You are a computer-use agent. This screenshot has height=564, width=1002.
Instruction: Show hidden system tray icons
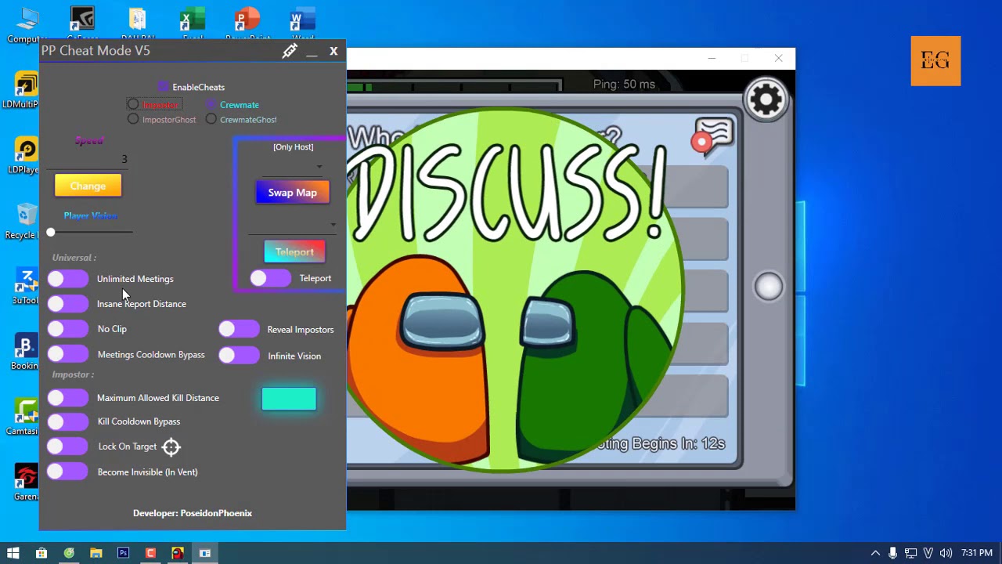tap(875, 553)
